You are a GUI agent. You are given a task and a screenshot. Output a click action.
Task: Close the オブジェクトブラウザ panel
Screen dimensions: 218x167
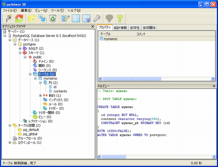click(x=93, y=26)
